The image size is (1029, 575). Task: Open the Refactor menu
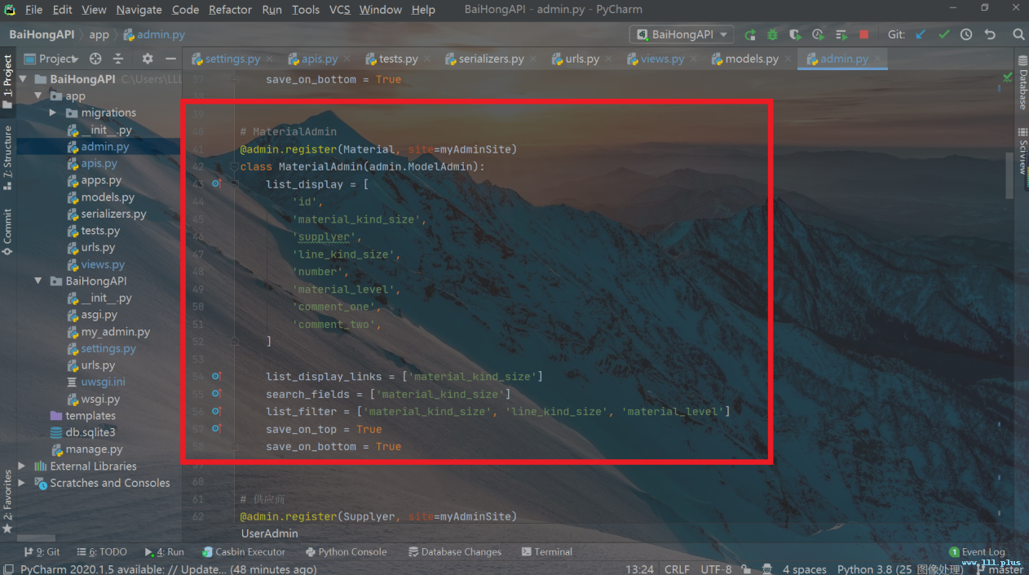[230, 10]
